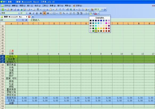This screenshot has height=109, width=155.
Task: Expand the zoom percentage dropdown at 100%
Action: tap(102, 10)
